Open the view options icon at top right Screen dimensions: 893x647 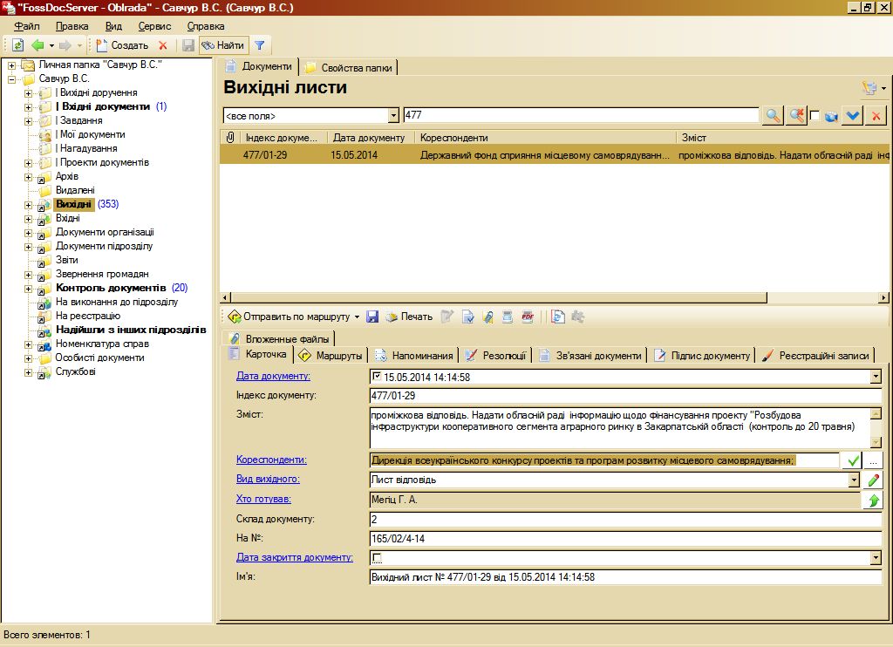click(869, 88)
